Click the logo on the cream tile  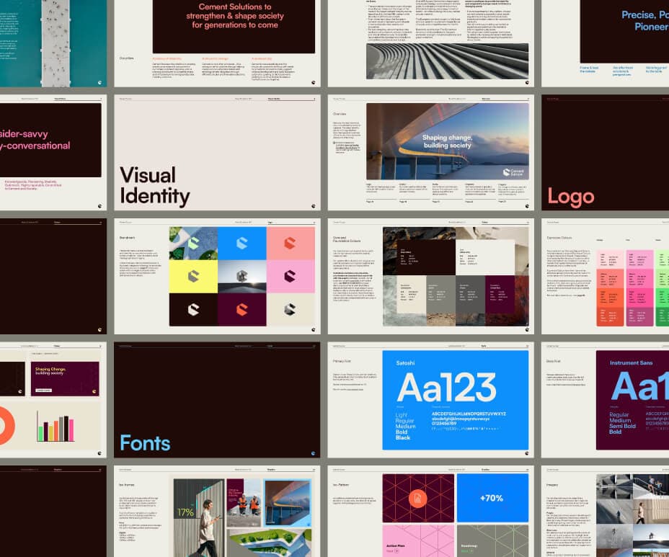point(290,309)
